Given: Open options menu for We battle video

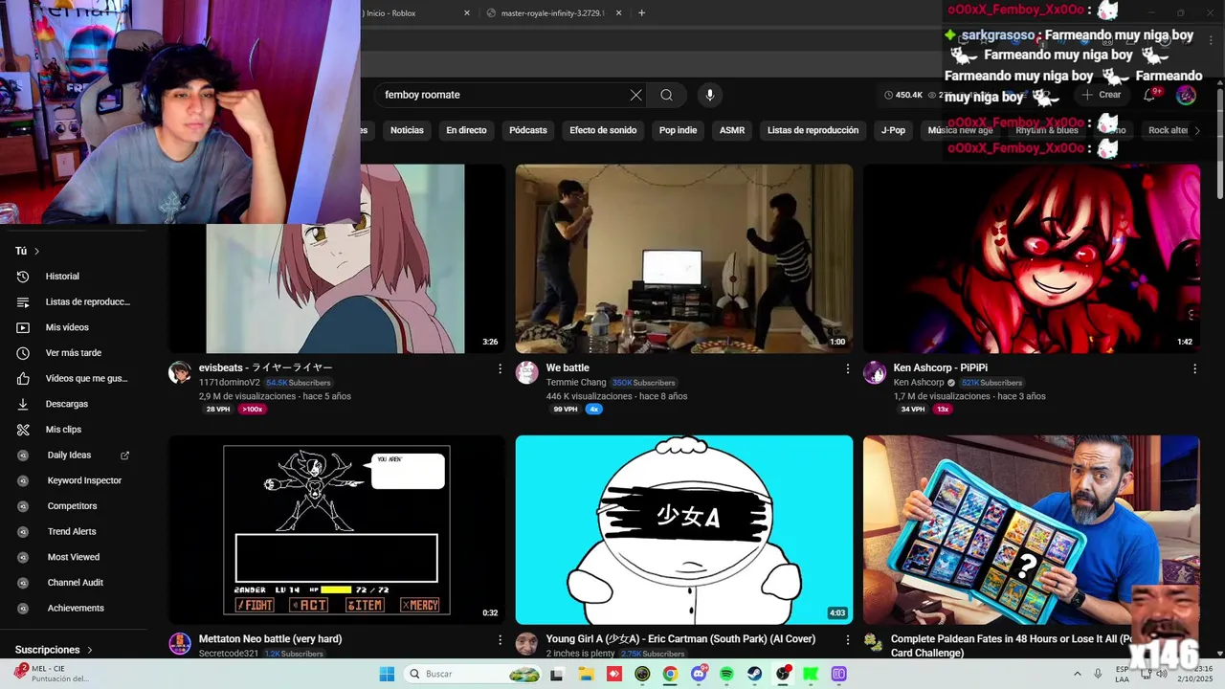Looking at the screenshot, I should tap(847, 368).
